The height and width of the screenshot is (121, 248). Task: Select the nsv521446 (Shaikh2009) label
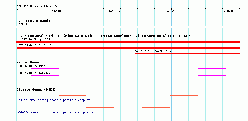[x=35, y=45]
